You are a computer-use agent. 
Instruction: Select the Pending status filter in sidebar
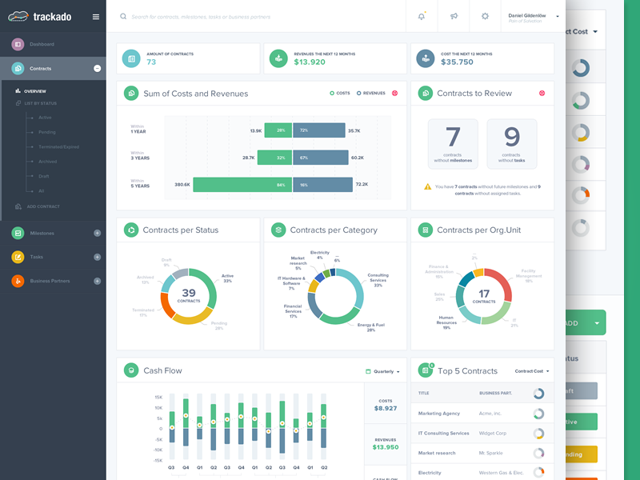pyautogui.click(x=47, y=132)
